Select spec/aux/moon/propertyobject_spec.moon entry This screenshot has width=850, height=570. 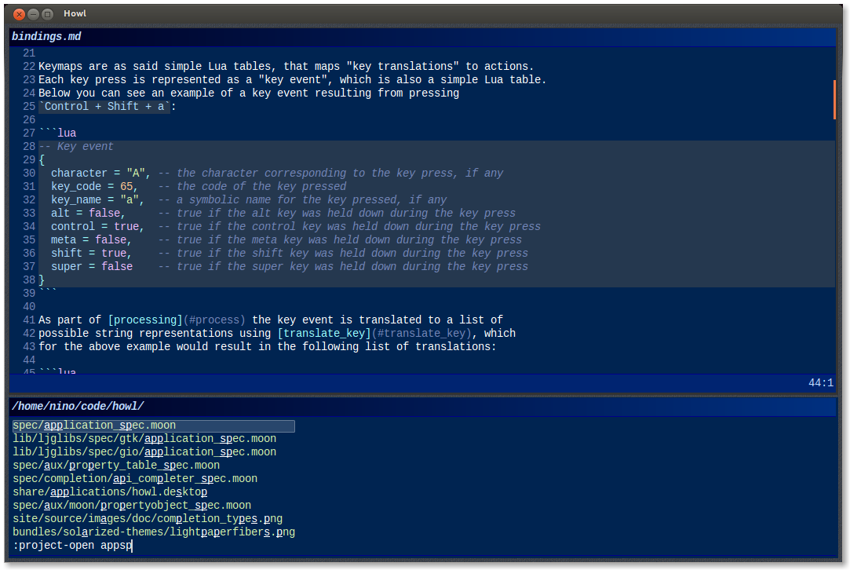pos(132,506)
